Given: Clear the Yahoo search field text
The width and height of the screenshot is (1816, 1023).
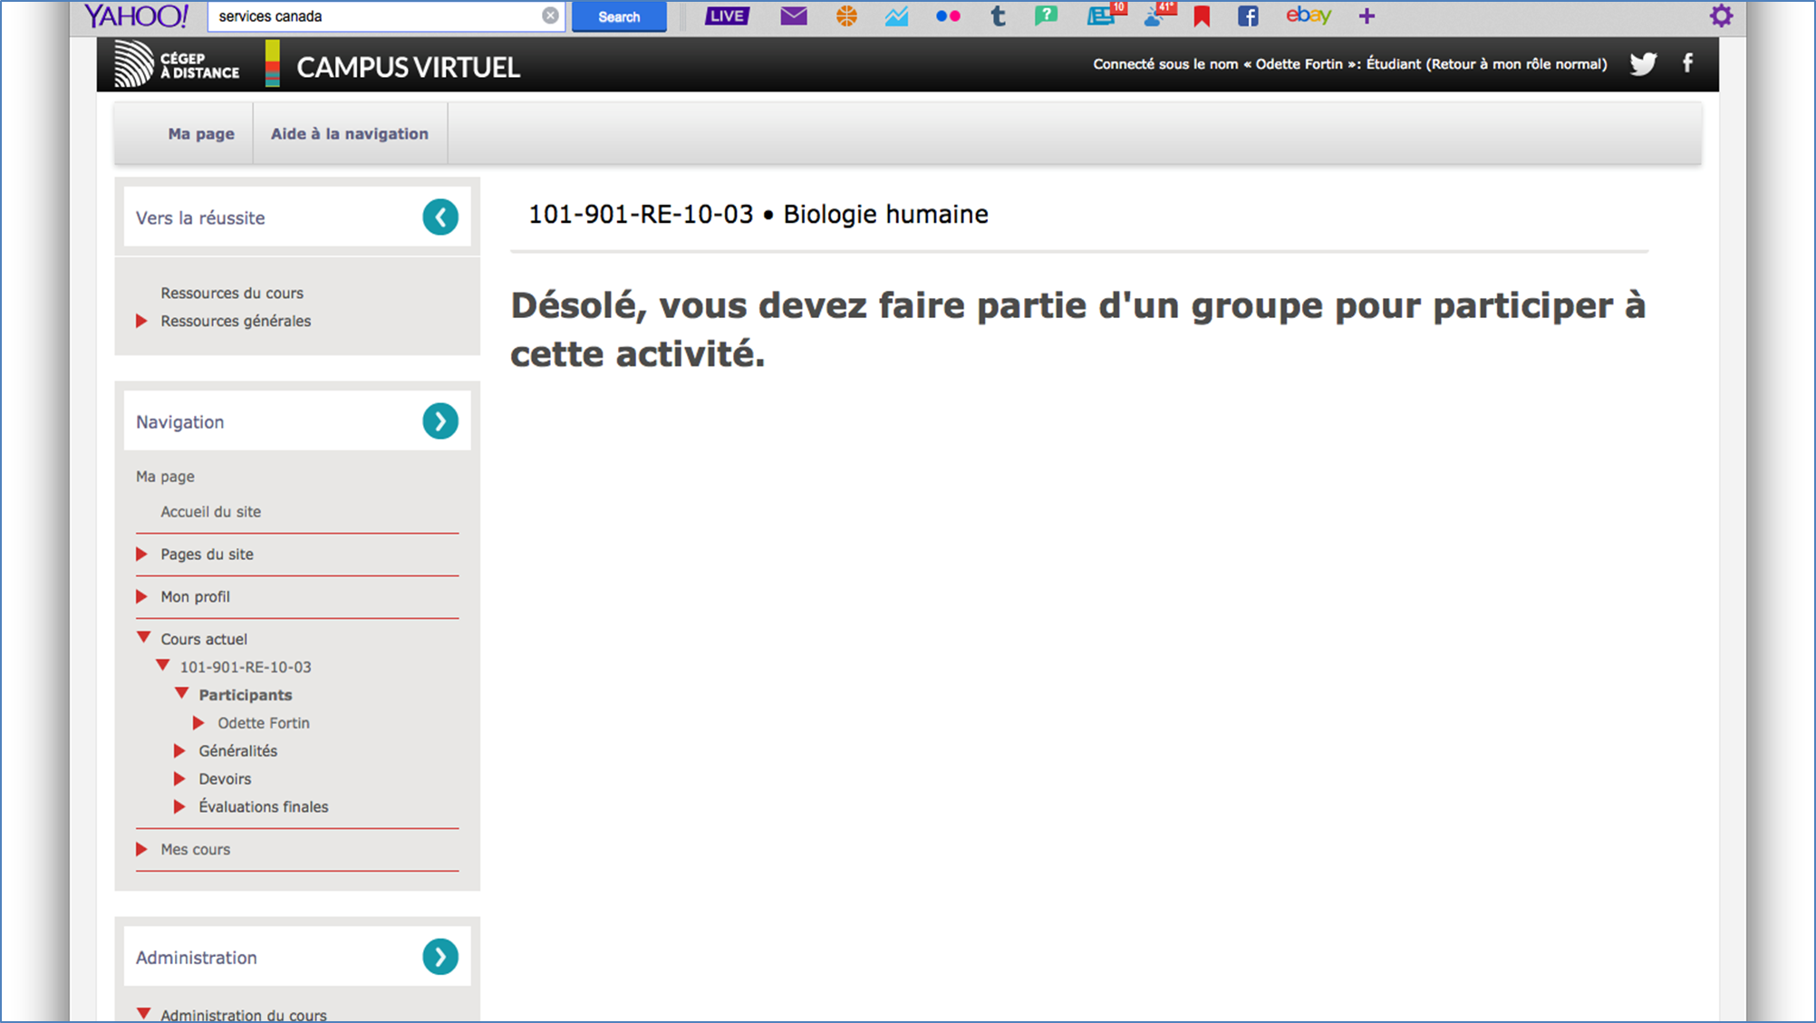Looking at the screenshot, I should pos(550,15).
